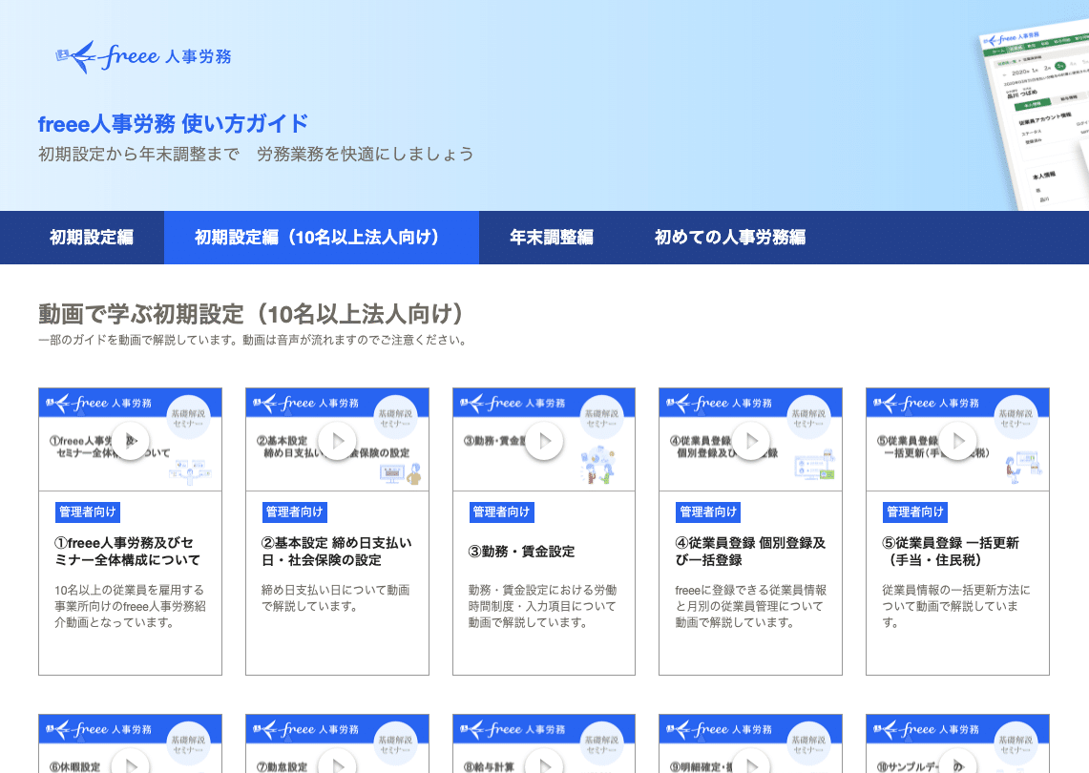Open the ⑩サンプルデータ video thumbnail
The width and height of the screenshot is (1089, 773).
coord(957,744)
